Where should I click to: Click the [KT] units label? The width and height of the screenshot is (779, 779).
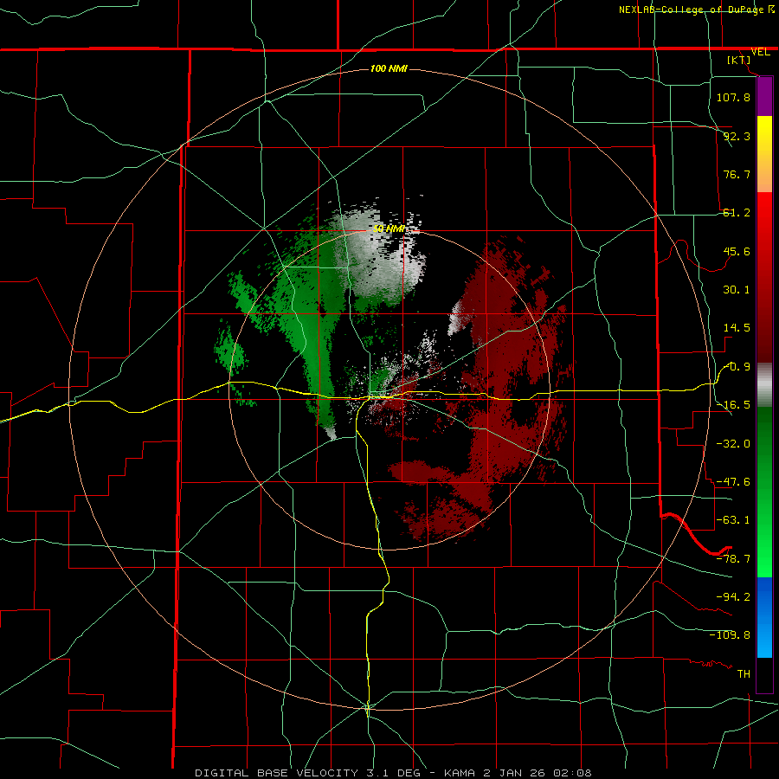[x=739, y=60]
